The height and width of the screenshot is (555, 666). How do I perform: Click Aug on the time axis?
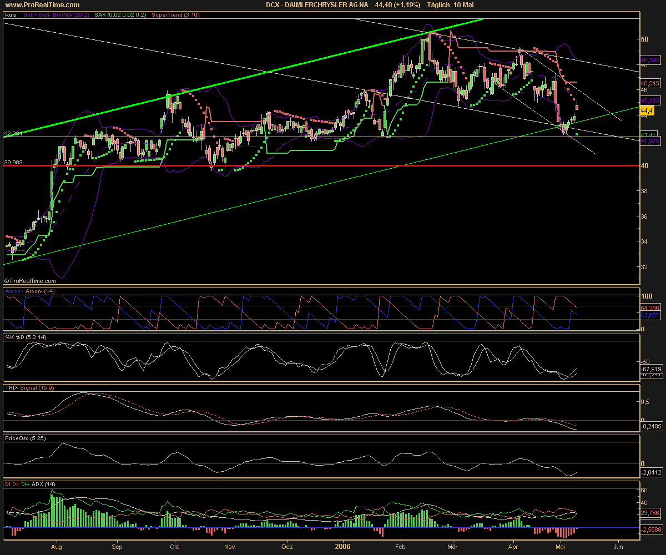[57, 546]
